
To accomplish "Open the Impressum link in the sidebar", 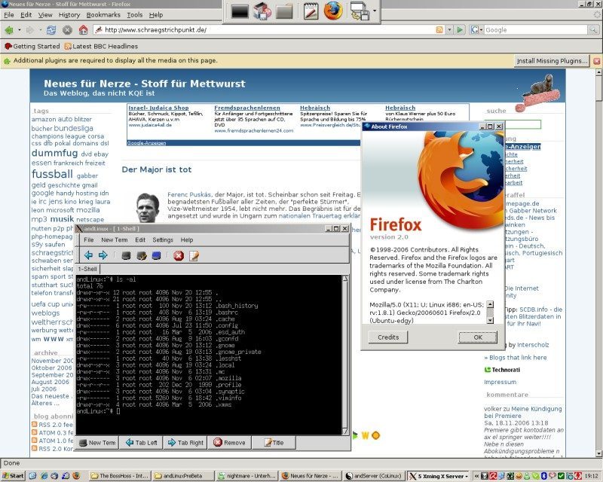I will pos(500,382).
